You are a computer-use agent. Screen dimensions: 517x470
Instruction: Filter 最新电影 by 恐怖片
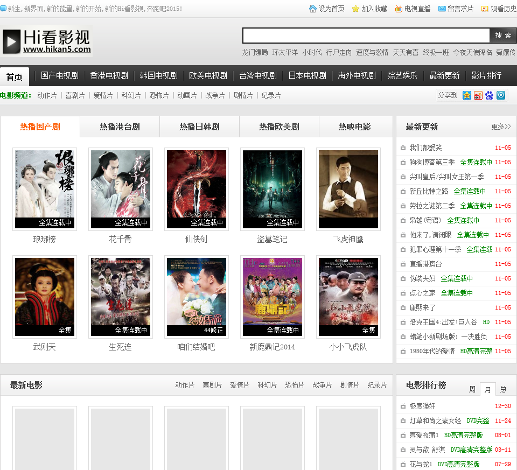pos(295,385)
